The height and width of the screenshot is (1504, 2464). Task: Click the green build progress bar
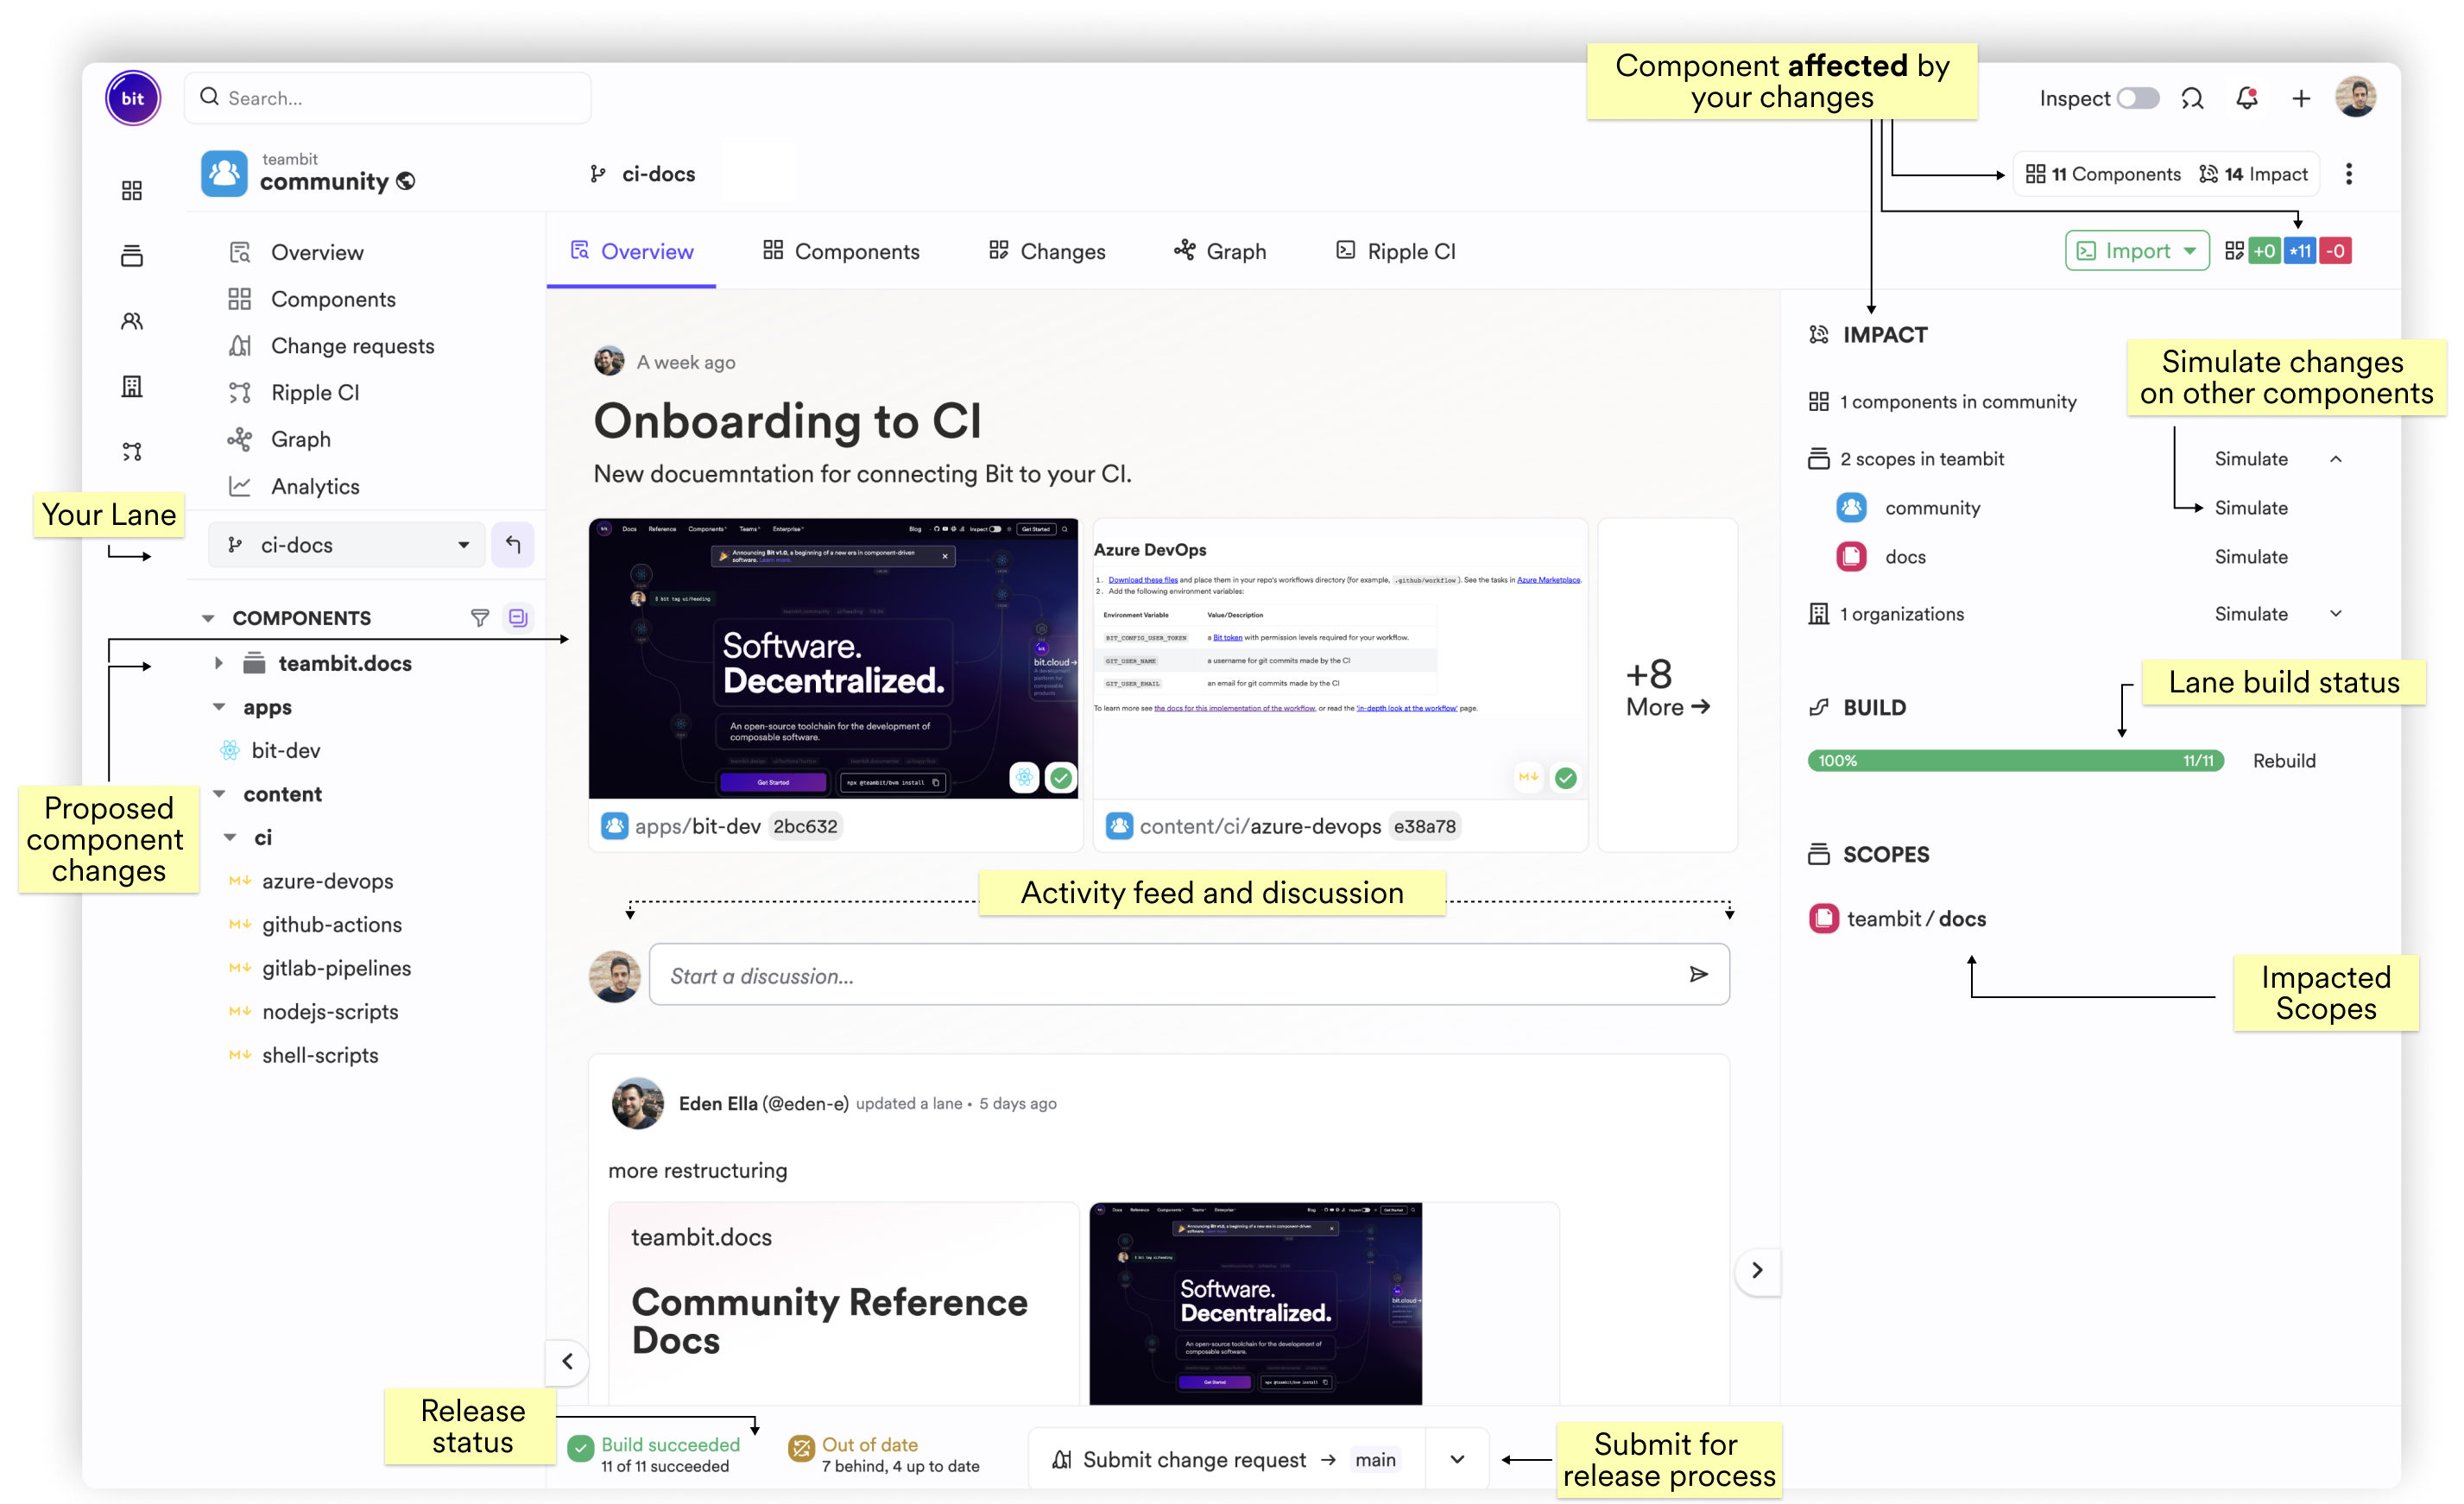pos(2015,761)
